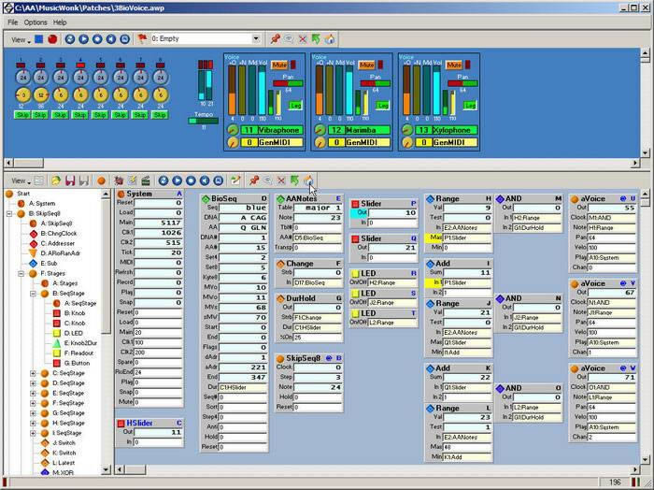Click the red pushpin icon in top toolbar
Viewport: 654px width, 490px height.
click(275, 39)
